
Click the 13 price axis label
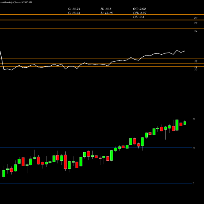click(x=195, y=61)
